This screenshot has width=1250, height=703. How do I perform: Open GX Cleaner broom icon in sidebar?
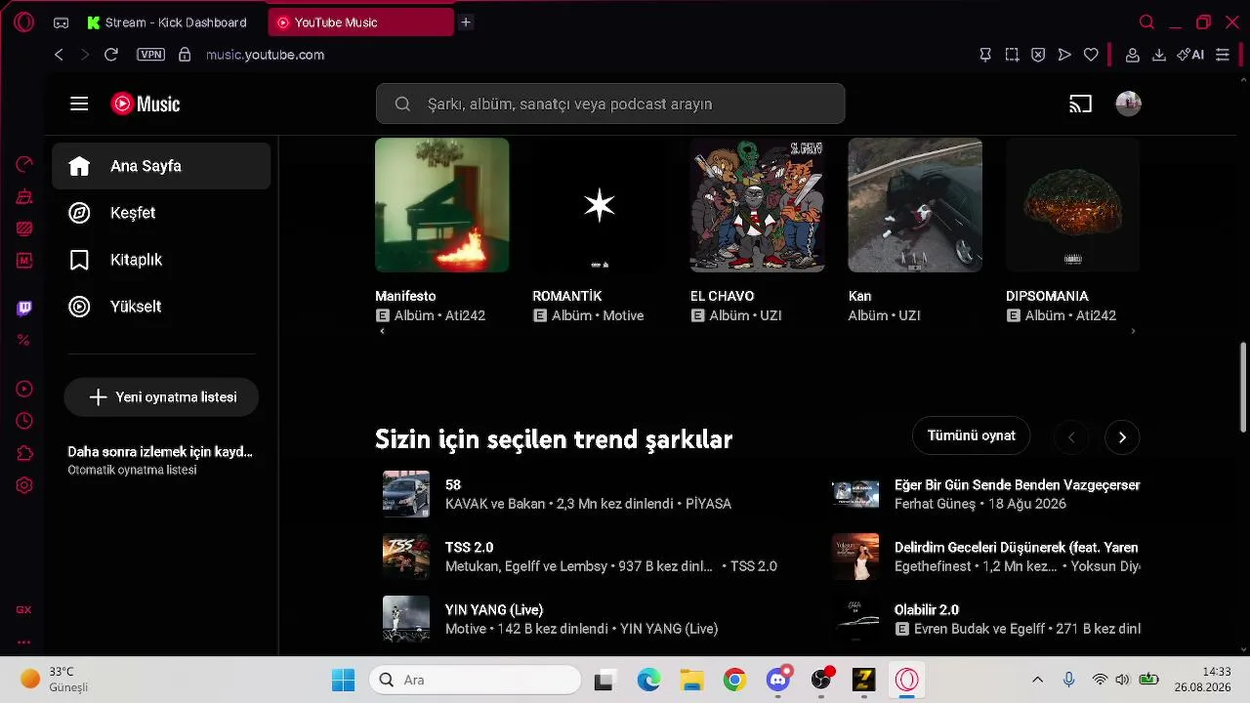(24, 196)
